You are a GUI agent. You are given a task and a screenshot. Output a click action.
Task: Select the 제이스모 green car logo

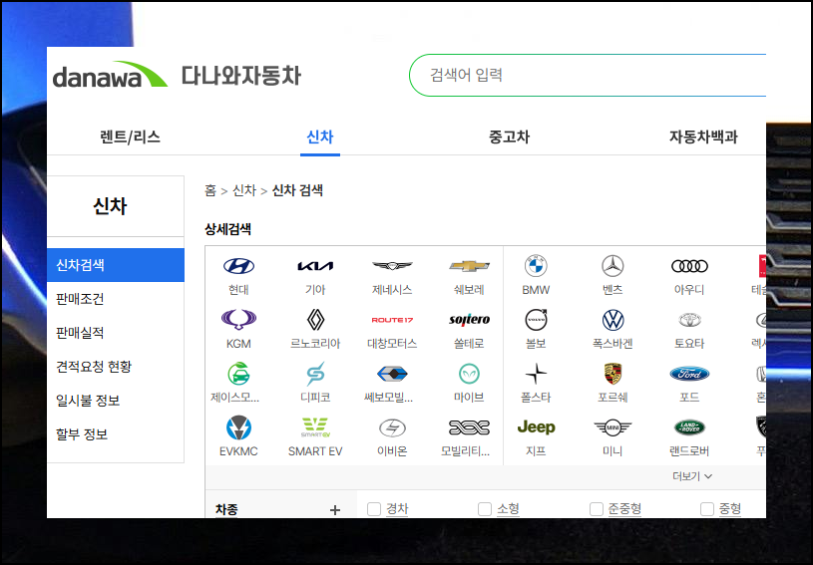(238, 374)
